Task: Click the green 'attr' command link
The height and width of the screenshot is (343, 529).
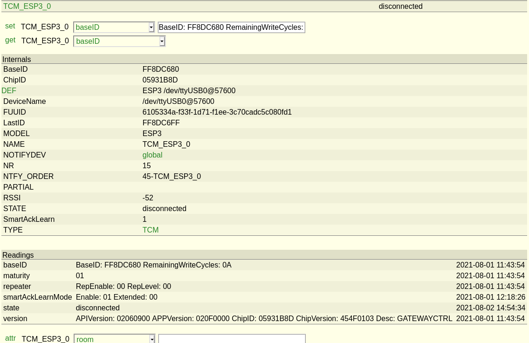Action: 10,338
